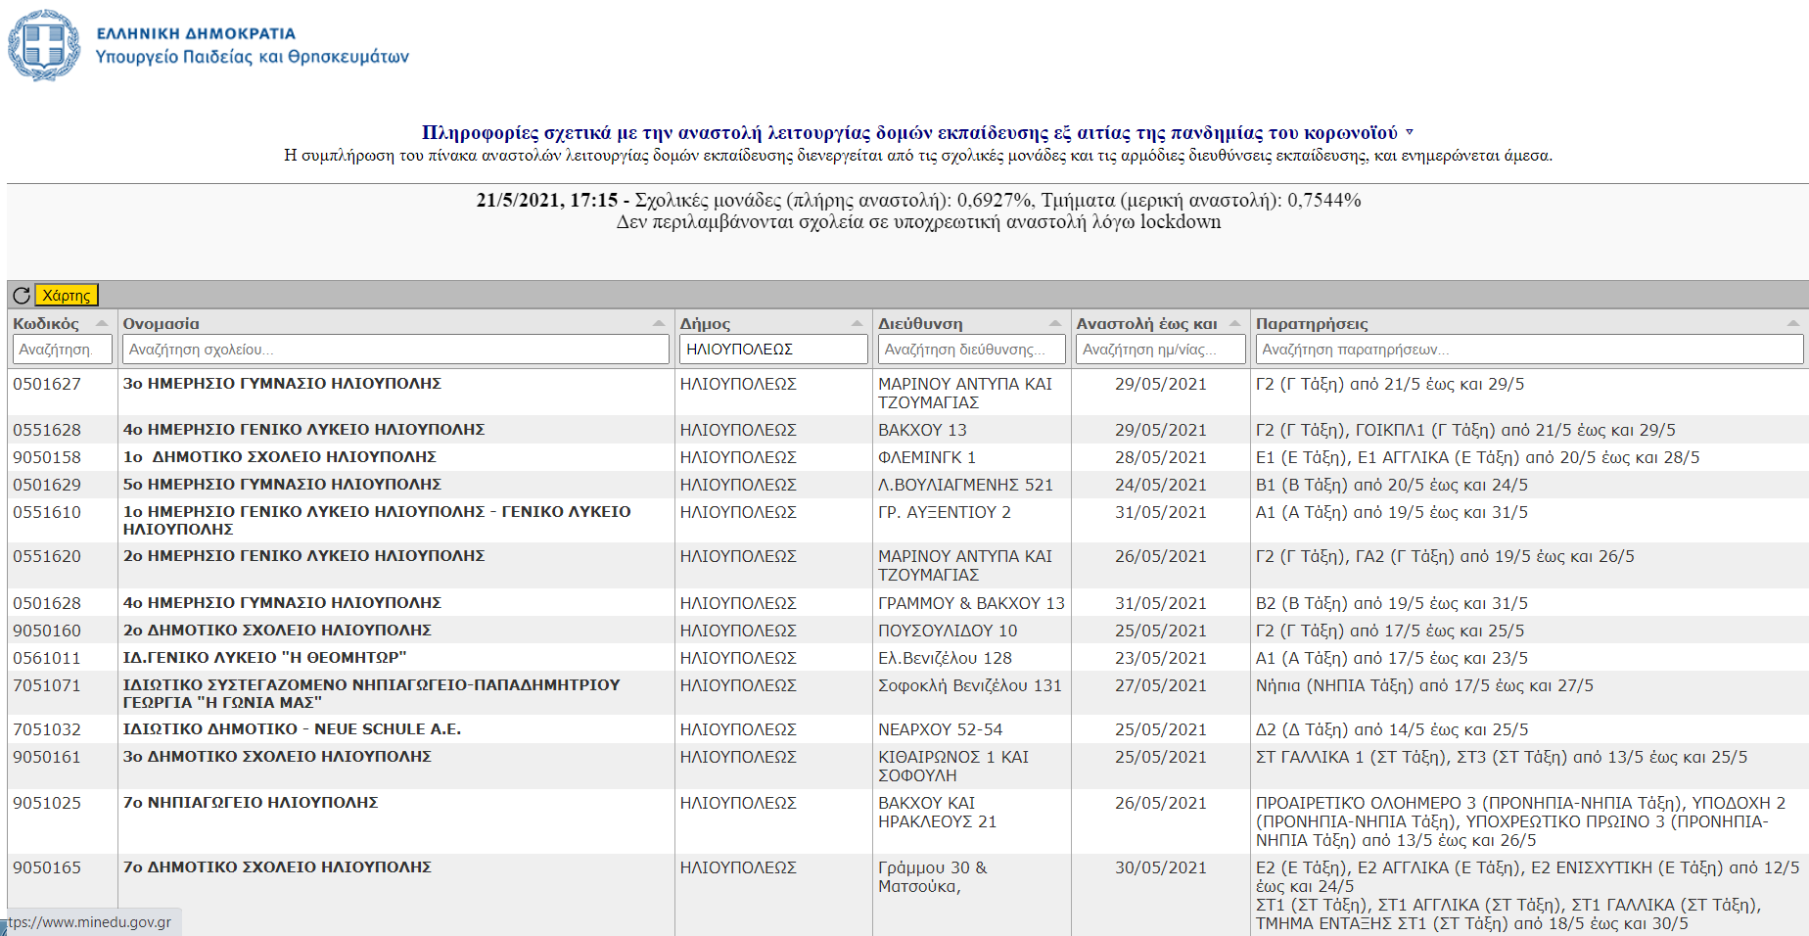This screenshot has width=1809, height=936.
Task: Focus the date search field
Action: [1161, 350]
